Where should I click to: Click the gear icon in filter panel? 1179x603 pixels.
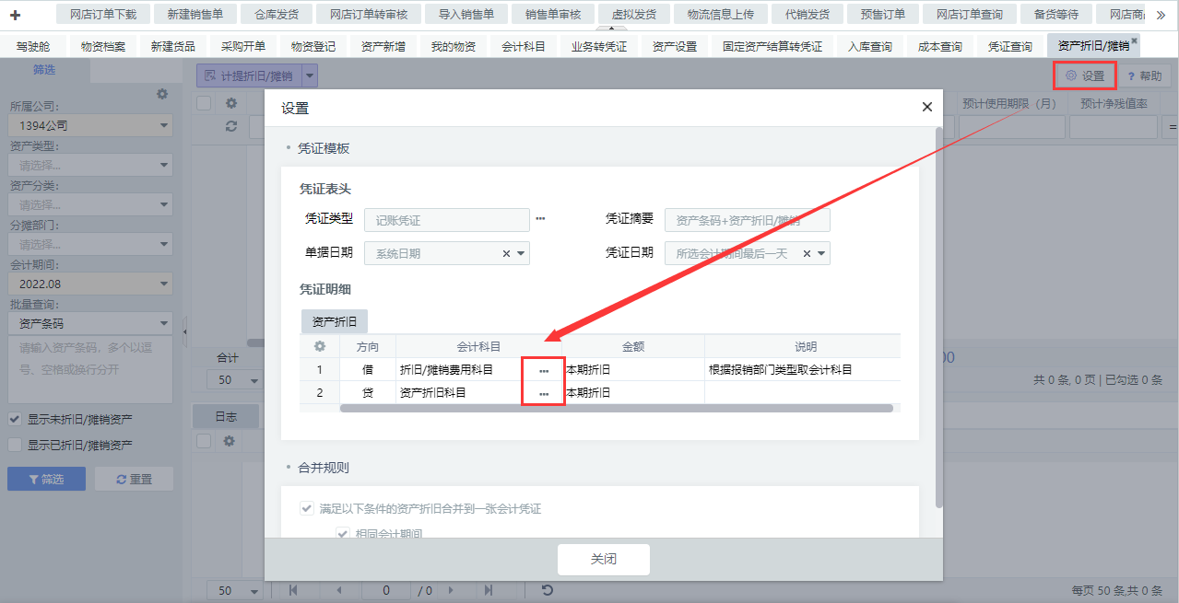pos(162,94)
